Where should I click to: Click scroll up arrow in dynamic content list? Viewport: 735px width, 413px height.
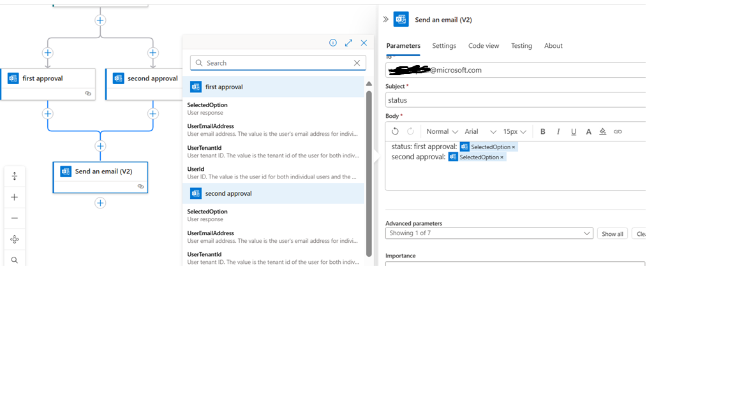(x=369, y=84)
